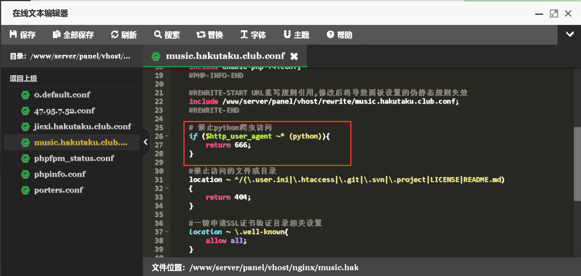The width and height of the screenshot is (581, 276).
Task: Place cursor on the 'return 666;' line
Action: tap(228, 145)
